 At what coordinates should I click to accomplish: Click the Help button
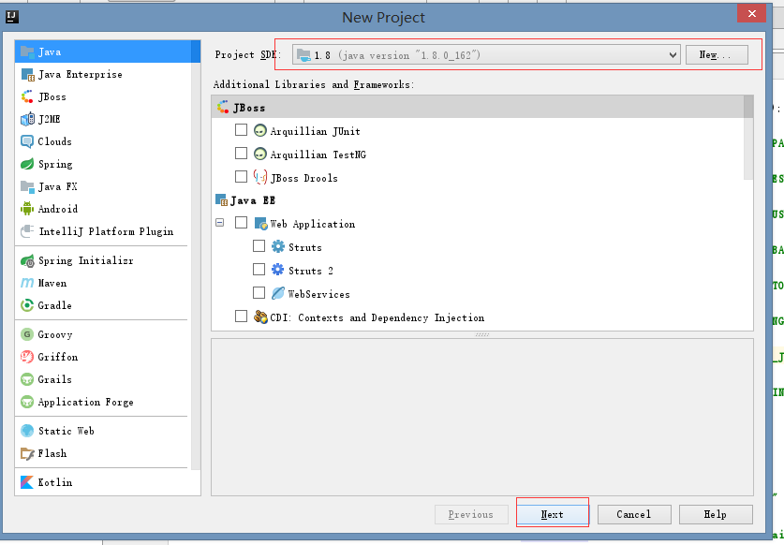click(x=715, y=513)
